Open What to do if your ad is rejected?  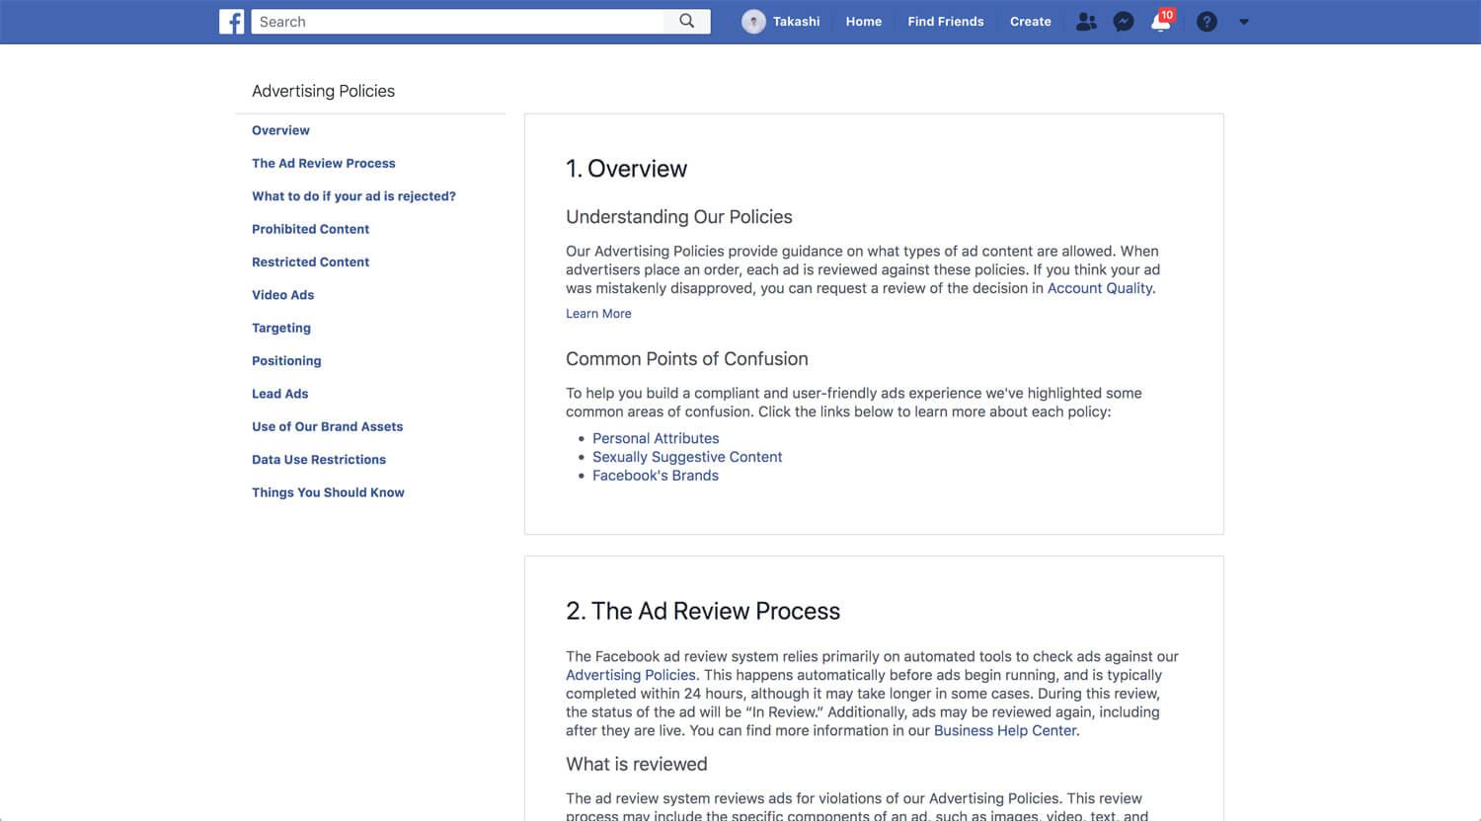click(353, 196)
